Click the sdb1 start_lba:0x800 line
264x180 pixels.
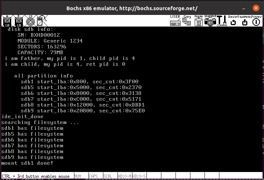(79, 82)
